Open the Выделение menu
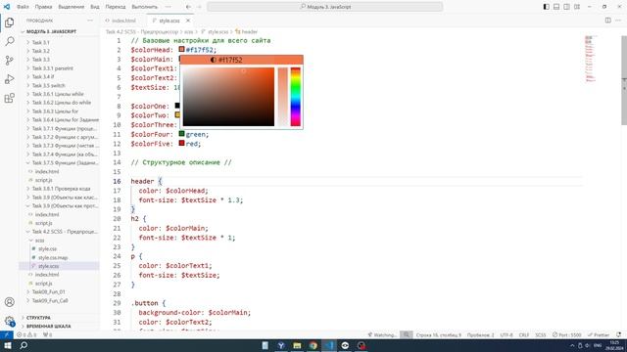Screen dimensions: 627x352 pos(72,7)
